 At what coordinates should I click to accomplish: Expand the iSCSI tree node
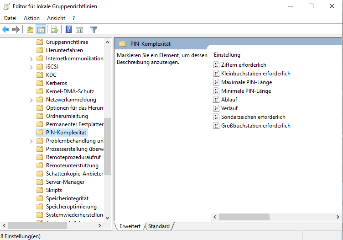click(31, 67)
